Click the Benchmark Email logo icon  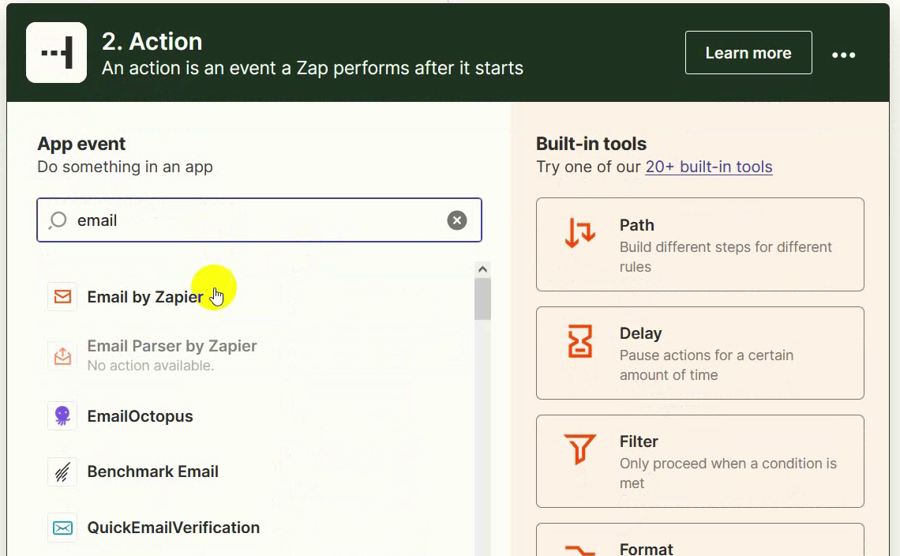click(x=62, y=471)
